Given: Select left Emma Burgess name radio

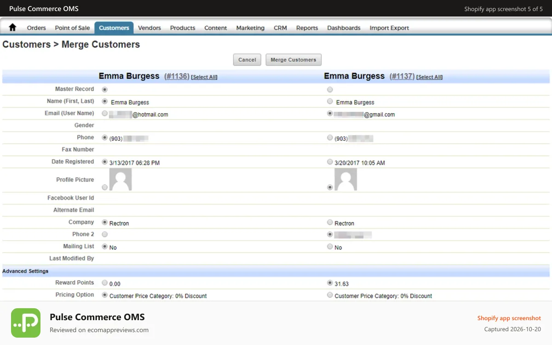Looking at the screenshot, I should (x=105, y=101).
